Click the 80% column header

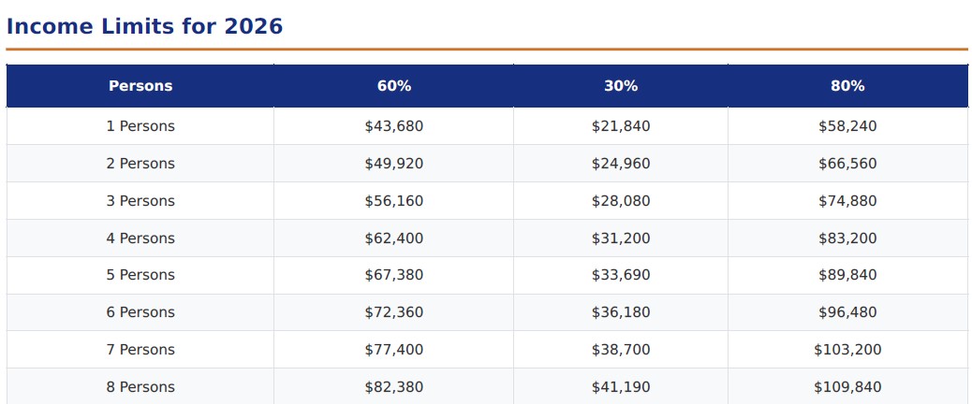pyautogui.click(x=847, y=86)
